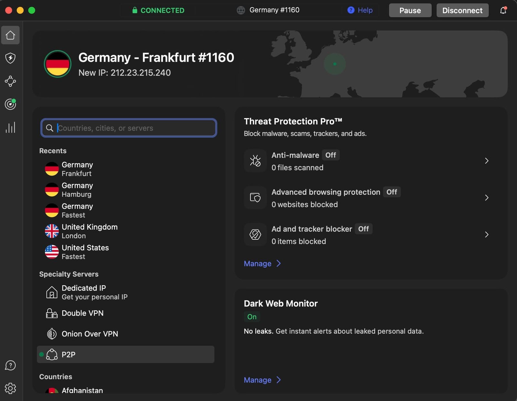Click the Germany #1160 server label
Viewport: 517px width, 401px height.
[274, 10]
